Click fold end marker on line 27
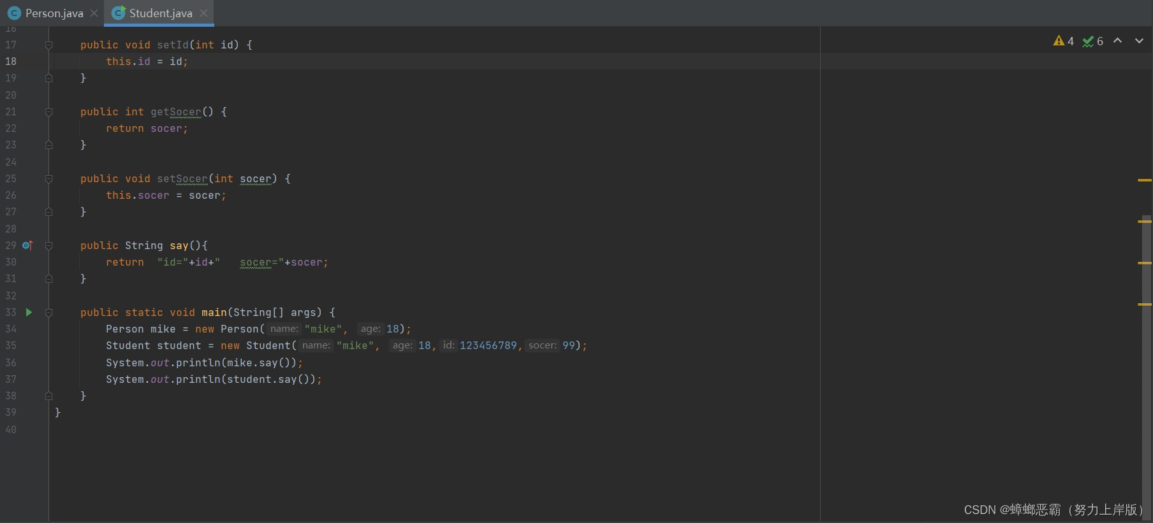Image resolution: width=1153 pixels, height=523 pixels. point(48,211)
